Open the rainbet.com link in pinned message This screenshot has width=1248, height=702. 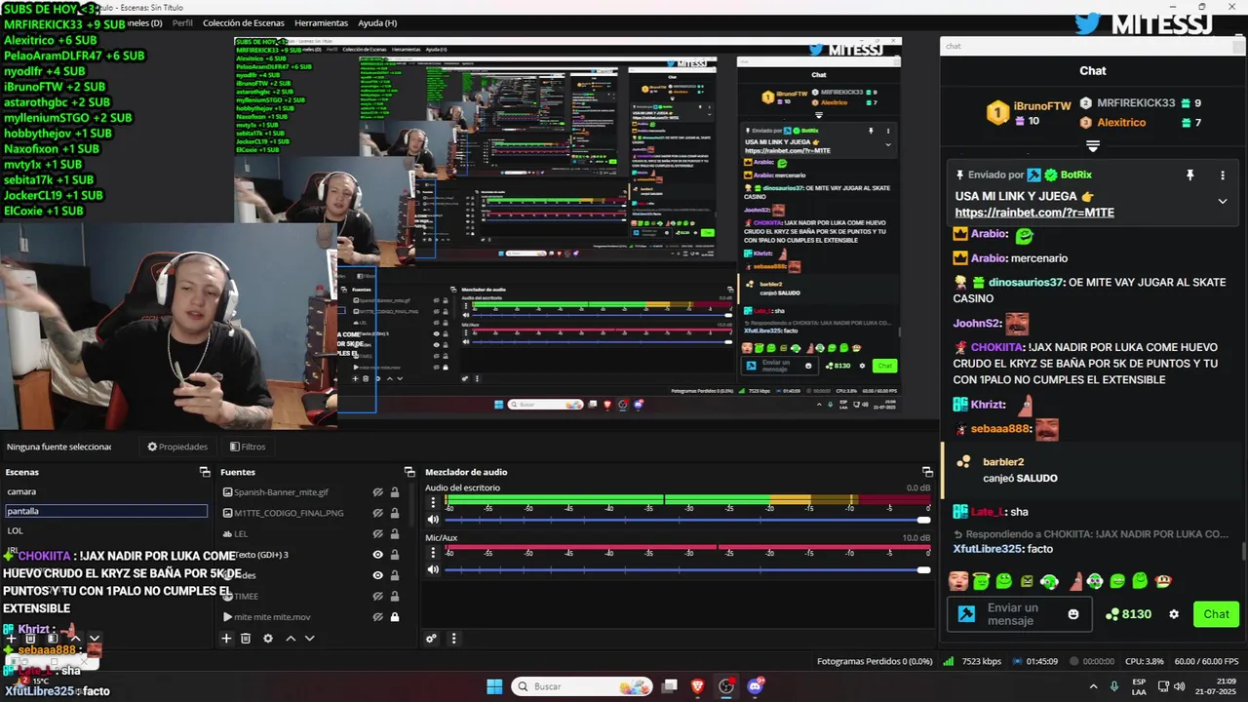coord(1034,213)
